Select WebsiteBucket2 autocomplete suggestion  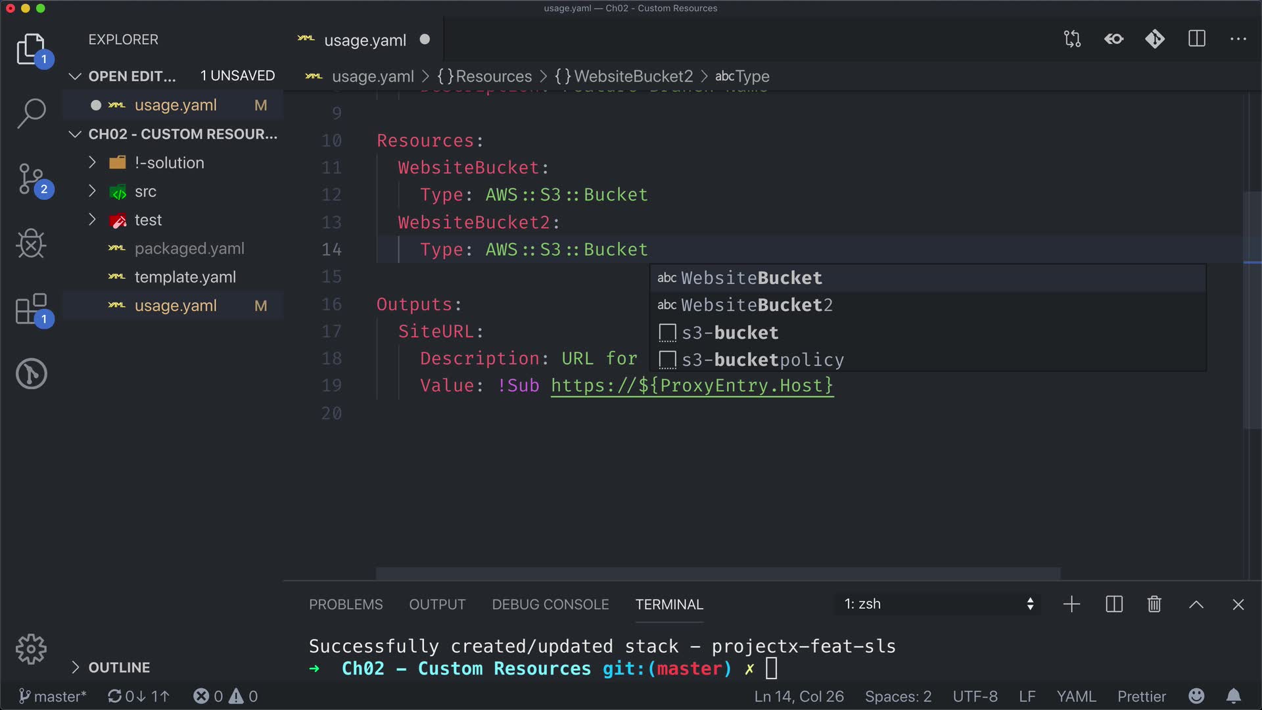pyautogui.click(x=757, y=305)
